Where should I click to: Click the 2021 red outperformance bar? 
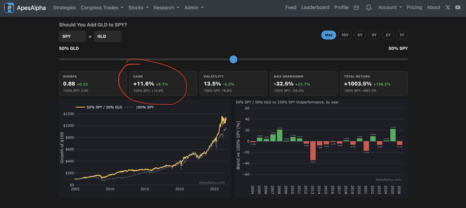(366, 146)
